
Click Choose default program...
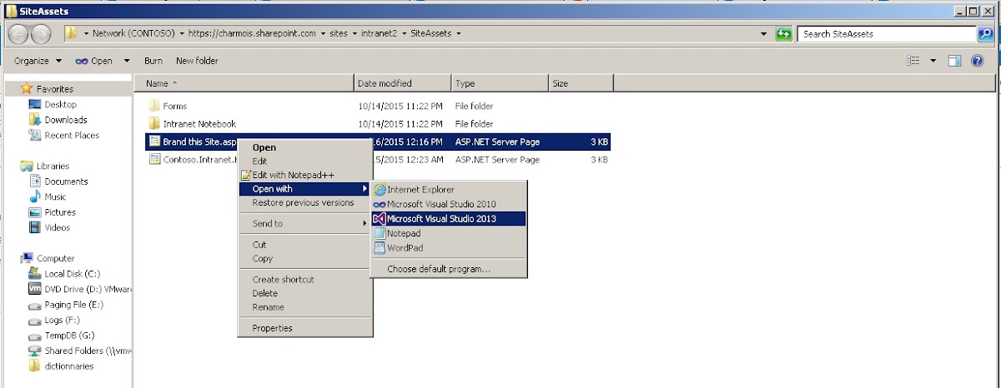[x=449, y=269]
